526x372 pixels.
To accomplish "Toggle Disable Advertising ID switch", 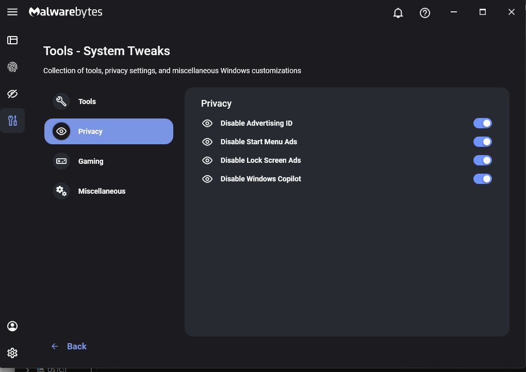I will 482,123.
